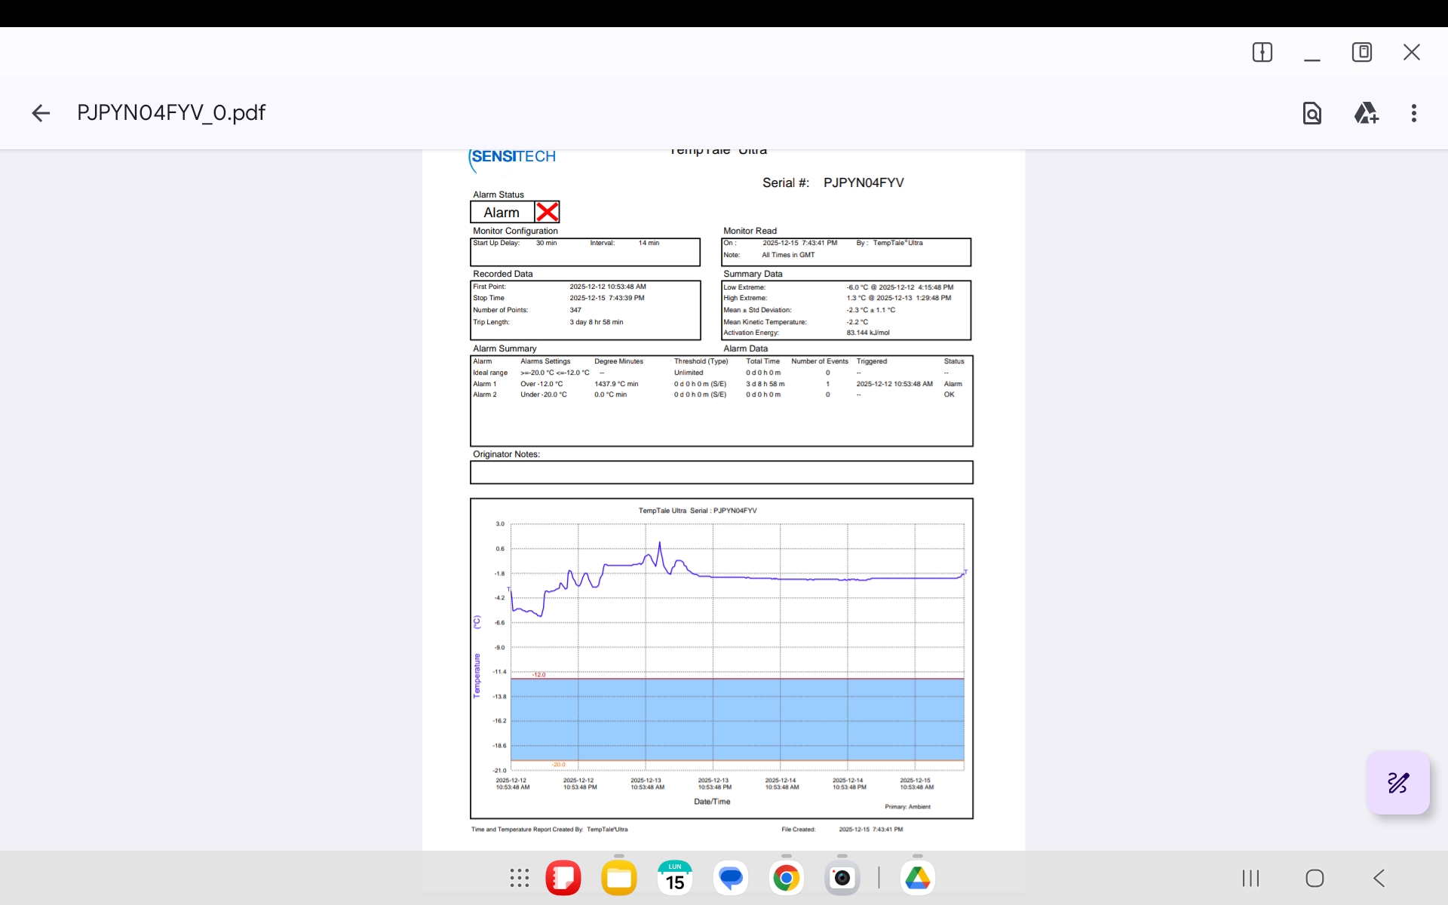Open the yellow My Files app
This screenshot has height=905, width=1448.
coord(618,878)
